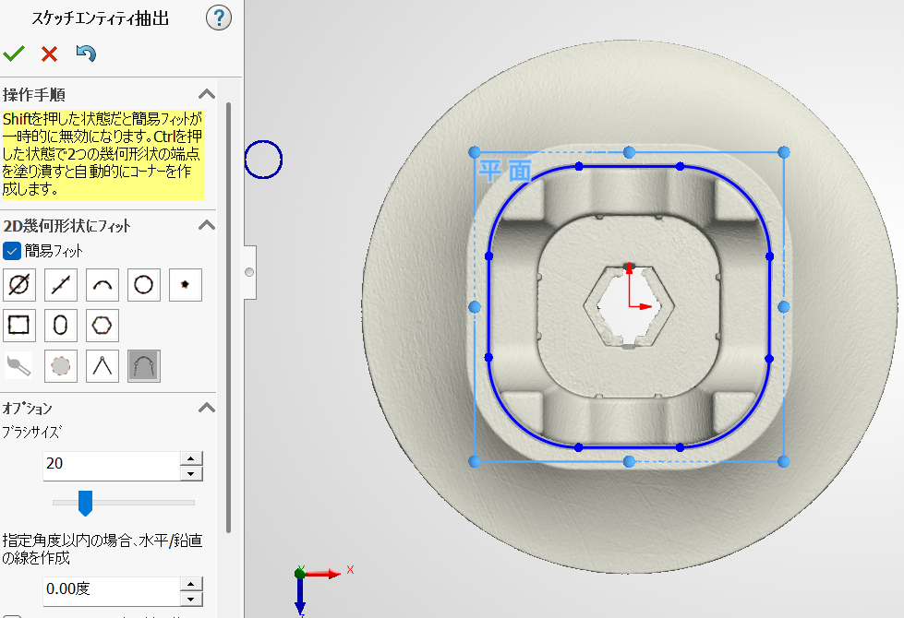The width and height of the screenshot is (904, 618).
Task: Select the slot shape fit tool
Action: tap(61, 326)
